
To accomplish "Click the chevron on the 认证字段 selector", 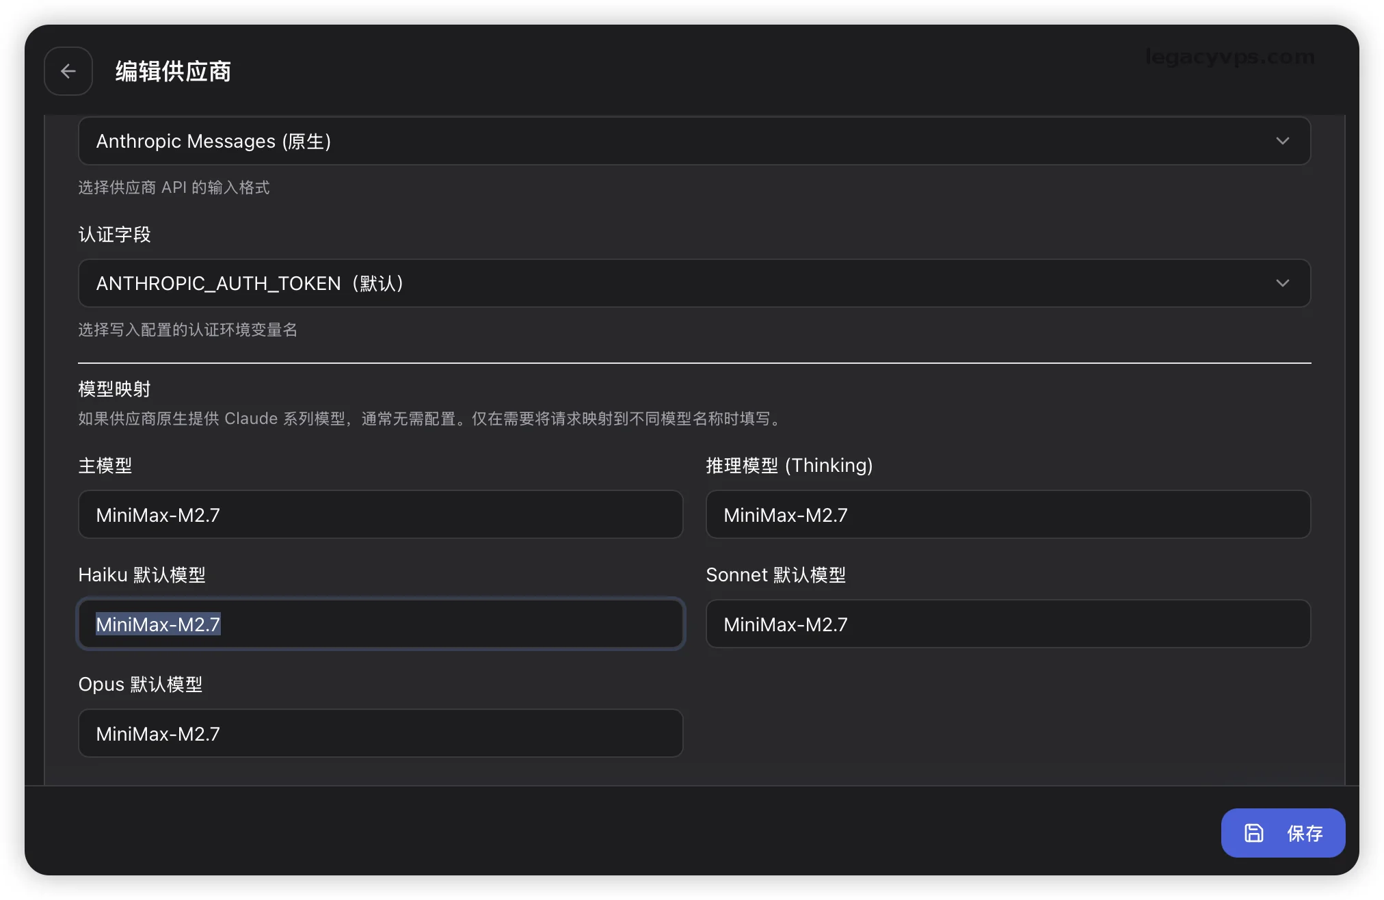I will [x=1282, y=283].
